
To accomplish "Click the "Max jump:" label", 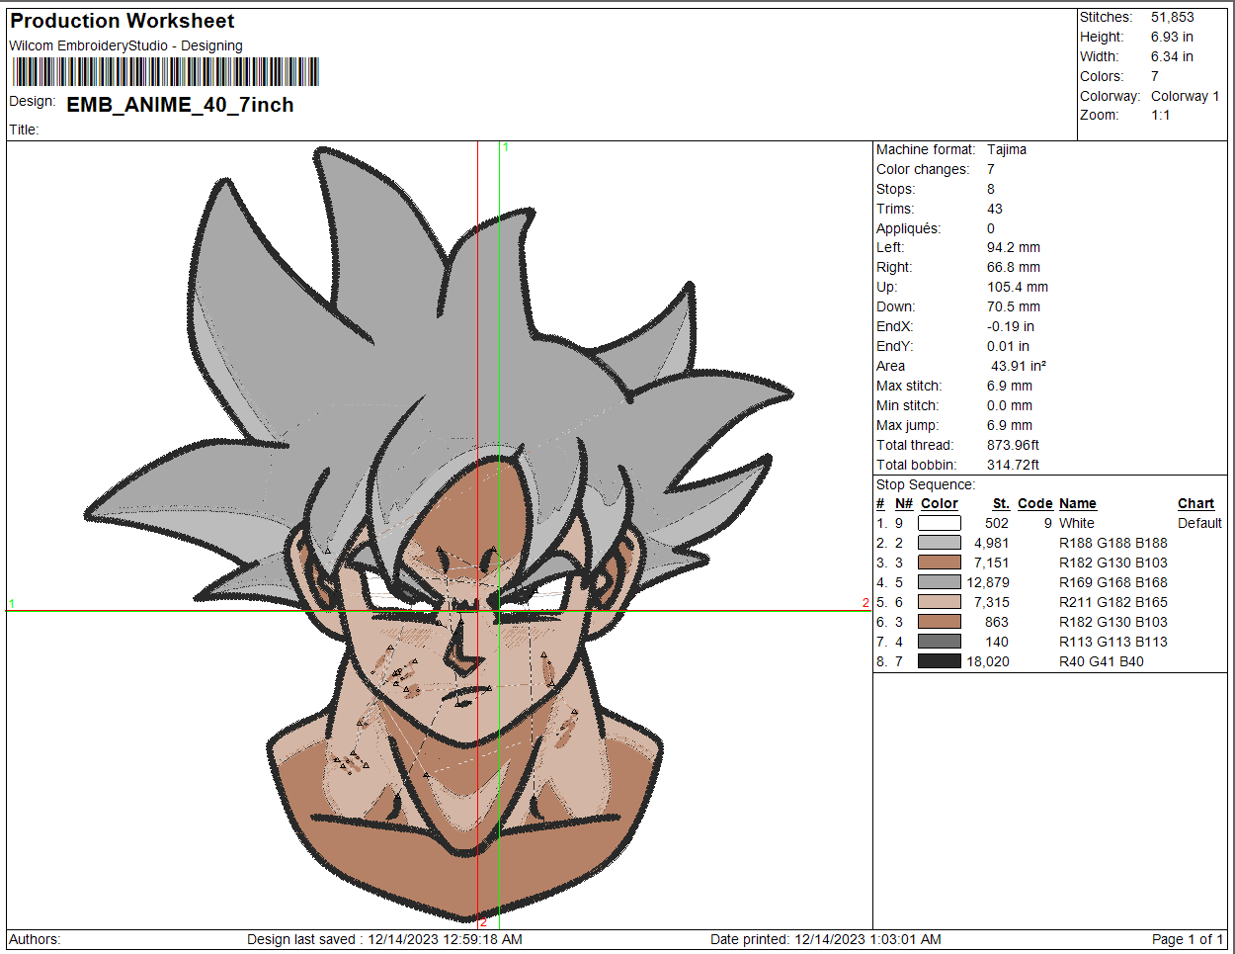I will (907, 425).
